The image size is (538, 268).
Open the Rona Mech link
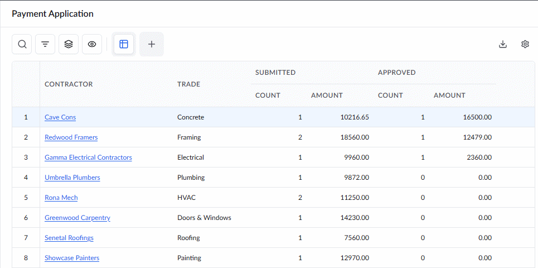(x=61, y=198)
